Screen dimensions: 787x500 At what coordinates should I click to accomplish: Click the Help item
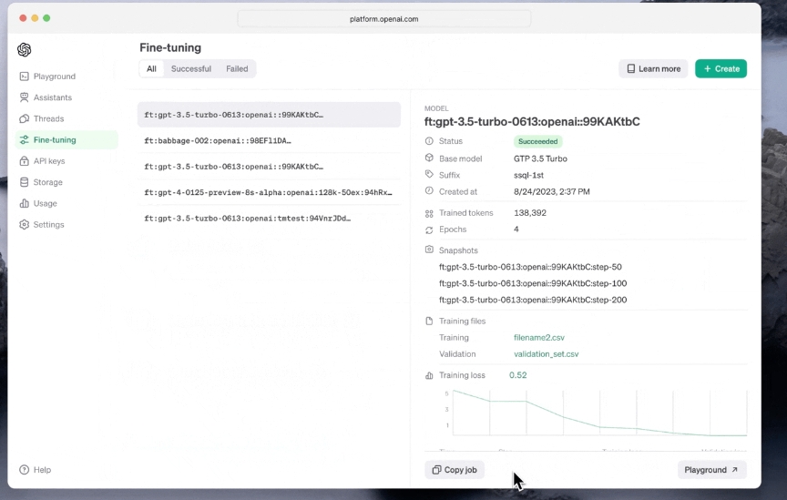click(42, 470)
